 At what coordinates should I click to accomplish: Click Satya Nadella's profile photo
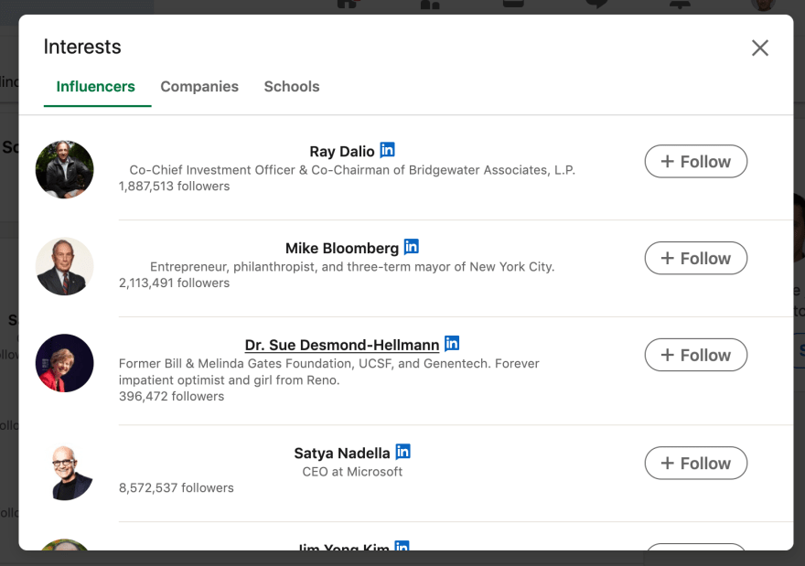65,471
